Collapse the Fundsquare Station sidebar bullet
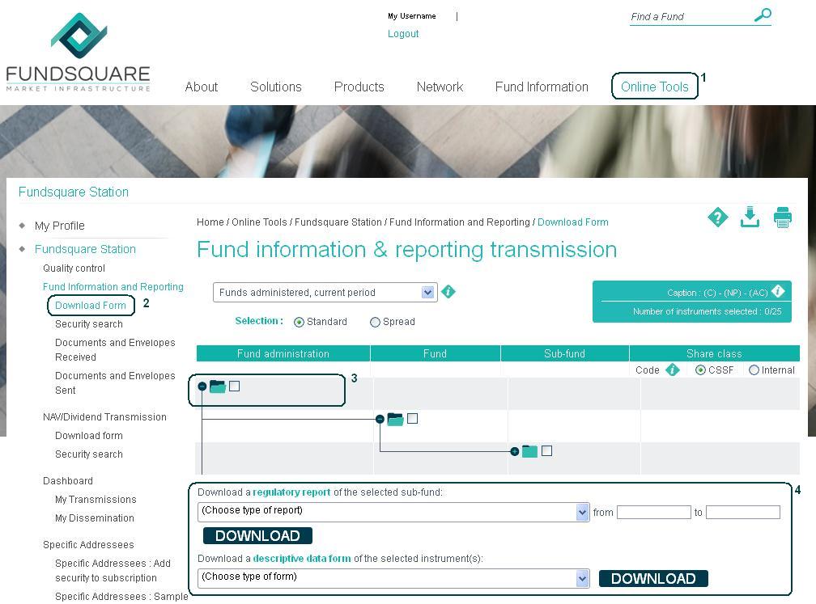 pyautogui.click(x=22, y=248)
